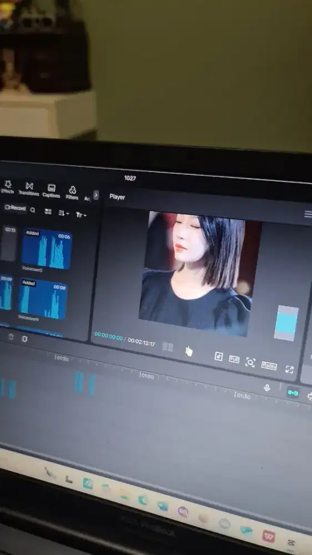Open the Effects tab

pos(7,187)
